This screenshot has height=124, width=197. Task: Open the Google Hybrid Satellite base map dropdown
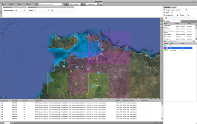coord(186,10)
